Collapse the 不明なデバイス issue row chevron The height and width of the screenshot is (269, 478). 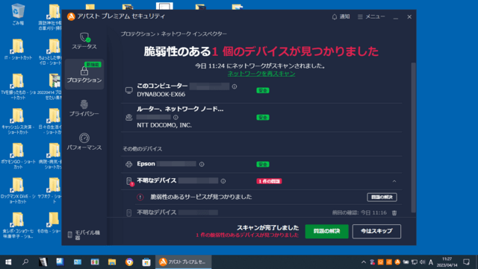coord(394,181)
